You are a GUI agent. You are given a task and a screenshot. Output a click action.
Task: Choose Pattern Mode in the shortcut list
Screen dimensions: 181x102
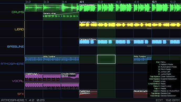[166, 64]
